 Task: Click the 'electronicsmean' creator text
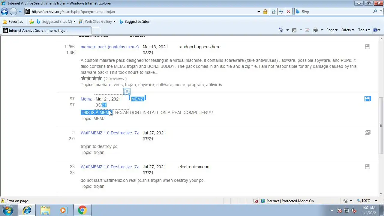194,167
